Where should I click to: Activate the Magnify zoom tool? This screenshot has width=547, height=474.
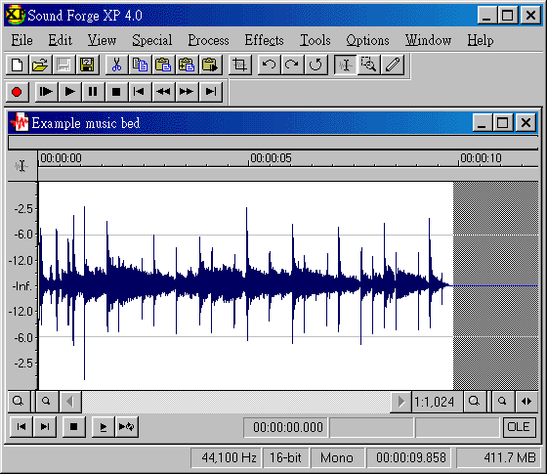369,65
